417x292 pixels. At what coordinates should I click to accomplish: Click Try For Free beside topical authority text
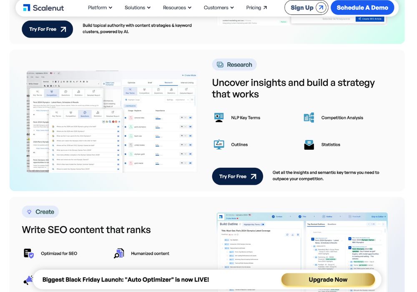(x=48, y=29)
